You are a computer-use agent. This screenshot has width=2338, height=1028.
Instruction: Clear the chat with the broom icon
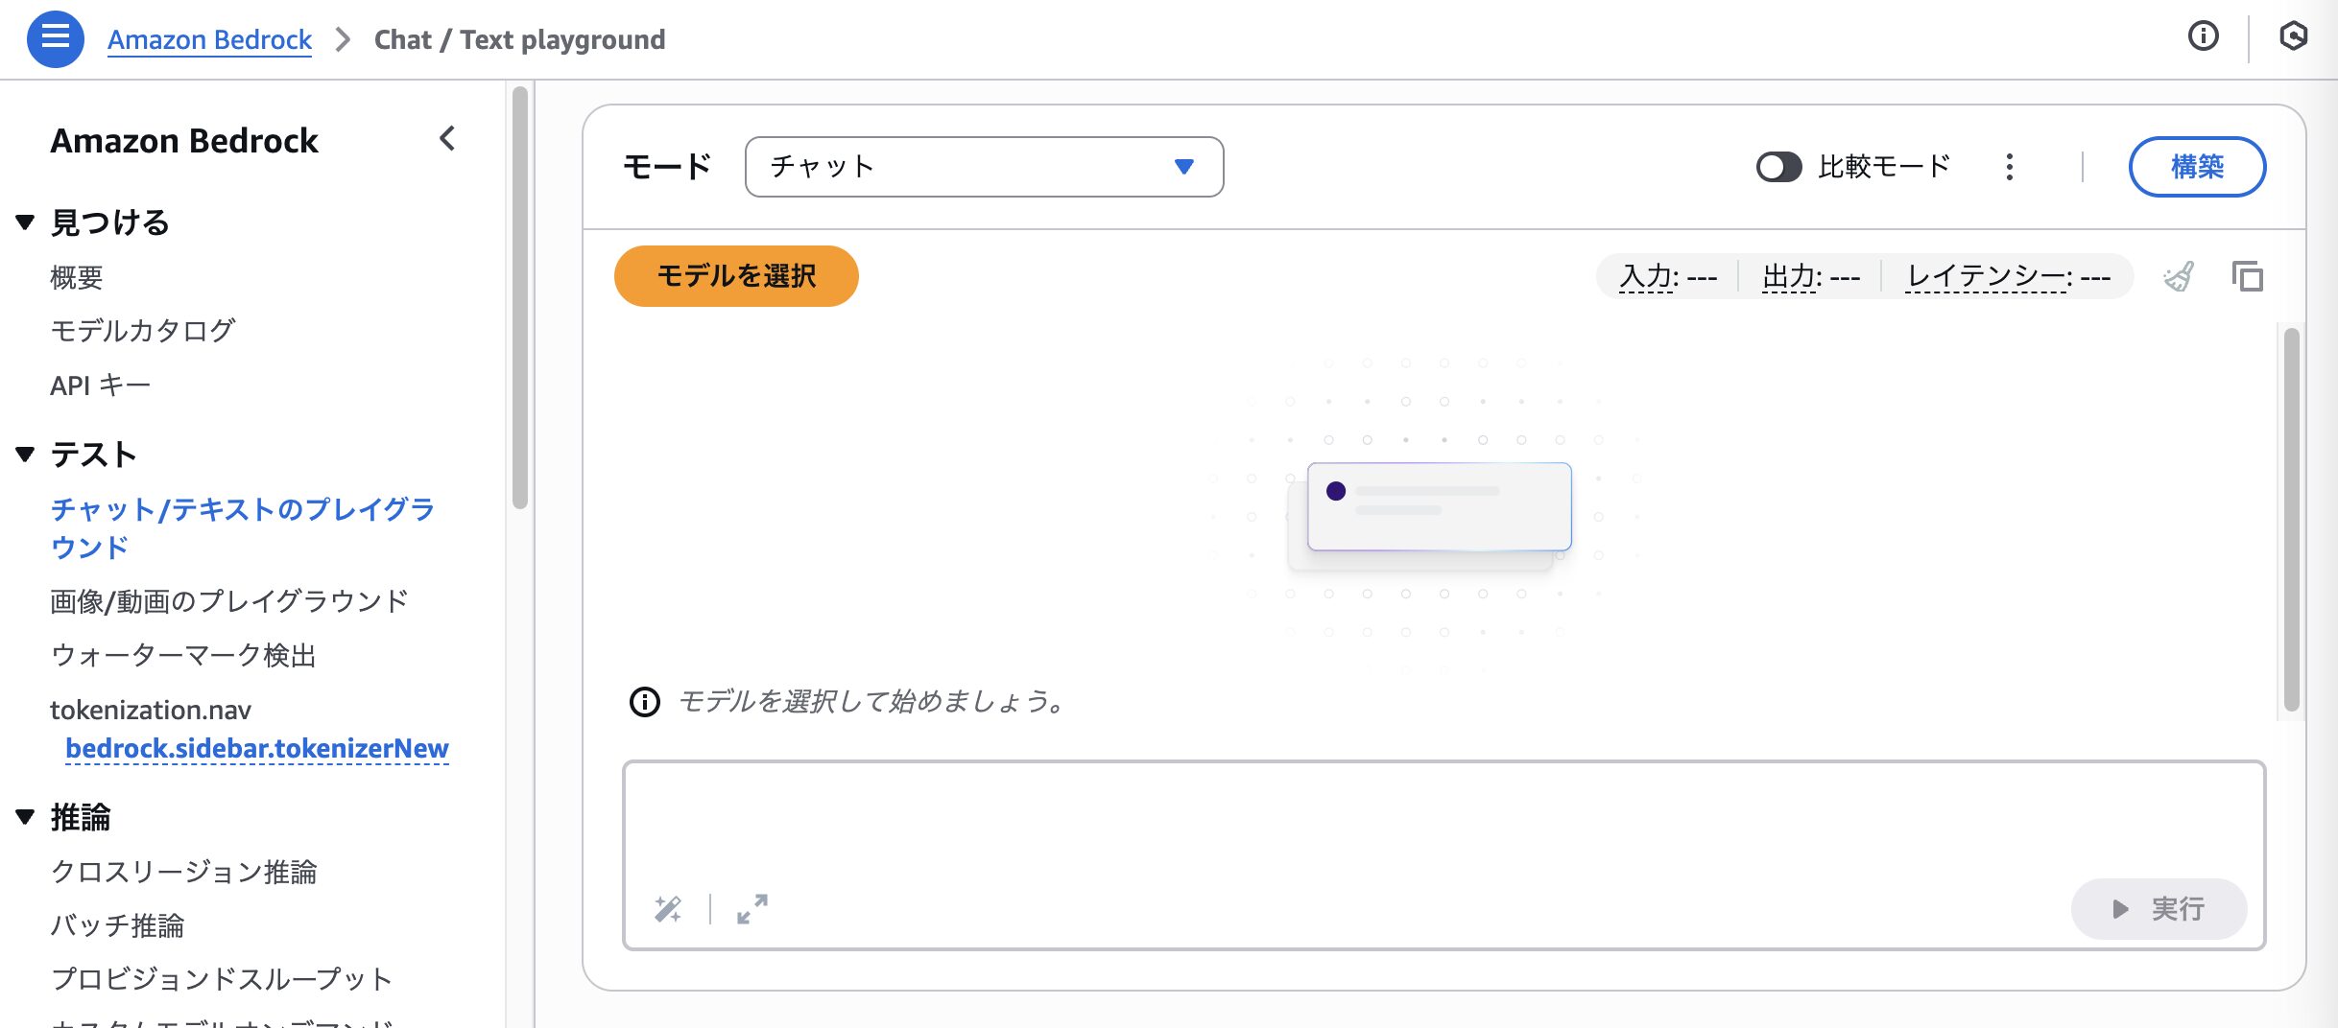2179,277
